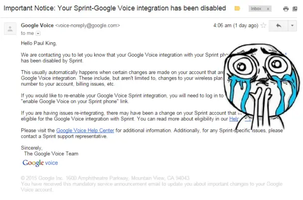Click the '© 2015 Google Inc.' footer line
This screenshot has width=303, height=200.
tap(105, 178)
